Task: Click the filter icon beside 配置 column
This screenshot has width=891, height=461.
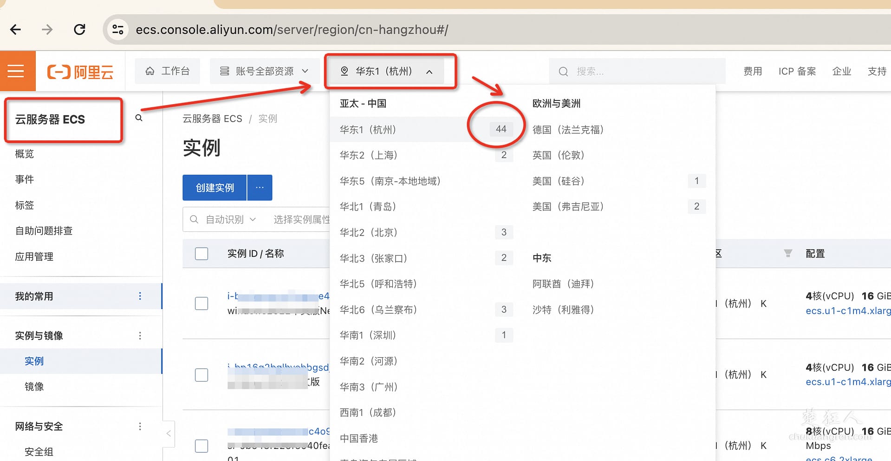Action: pos(787,253)
